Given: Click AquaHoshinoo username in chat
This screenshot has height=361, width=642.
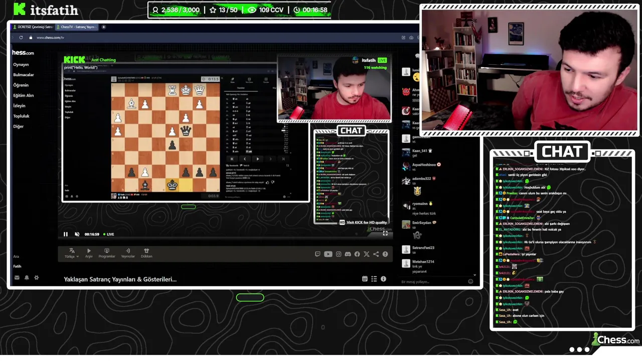Looking at the screenshot, I should 424,164.
